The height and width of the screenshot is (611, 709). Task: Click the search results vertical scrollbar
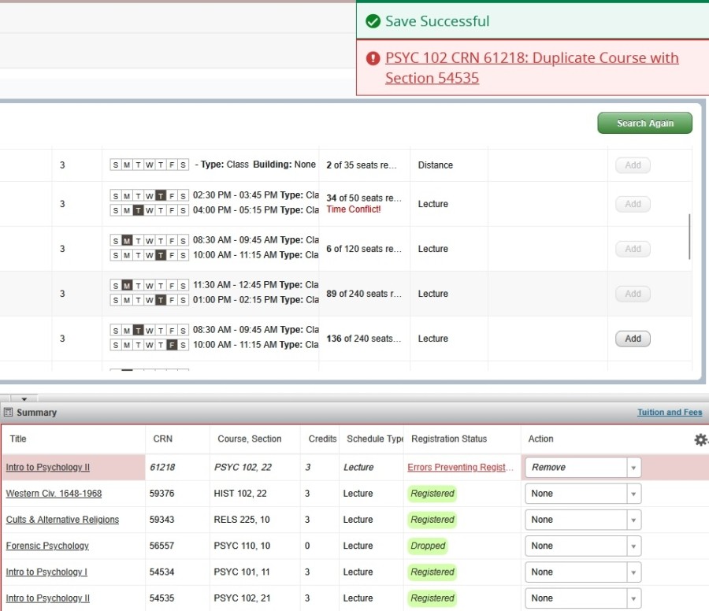tap(689, 236)
